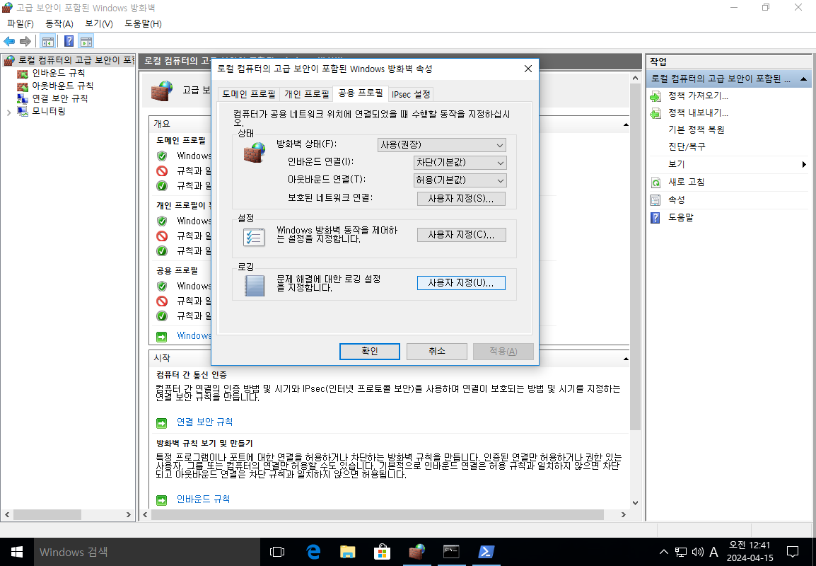Click green arrow icon beside 연결 보안 규칙 link
The height and width of the screenshot is (566, 816).
[162, 423]
